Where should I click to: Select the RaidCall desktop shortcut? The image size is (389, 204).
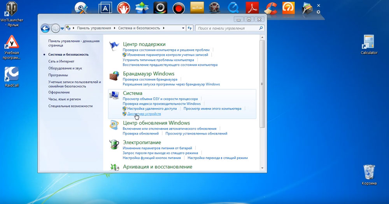12,77
